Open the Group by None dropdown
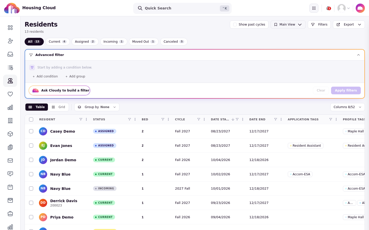Image resolution: width=369 pixels, height=230 pixels. click(97, 107)
